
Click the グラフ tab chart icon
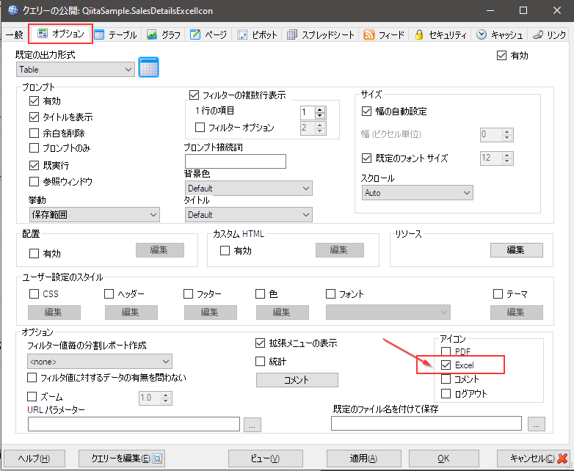click(x=151, y=34)
